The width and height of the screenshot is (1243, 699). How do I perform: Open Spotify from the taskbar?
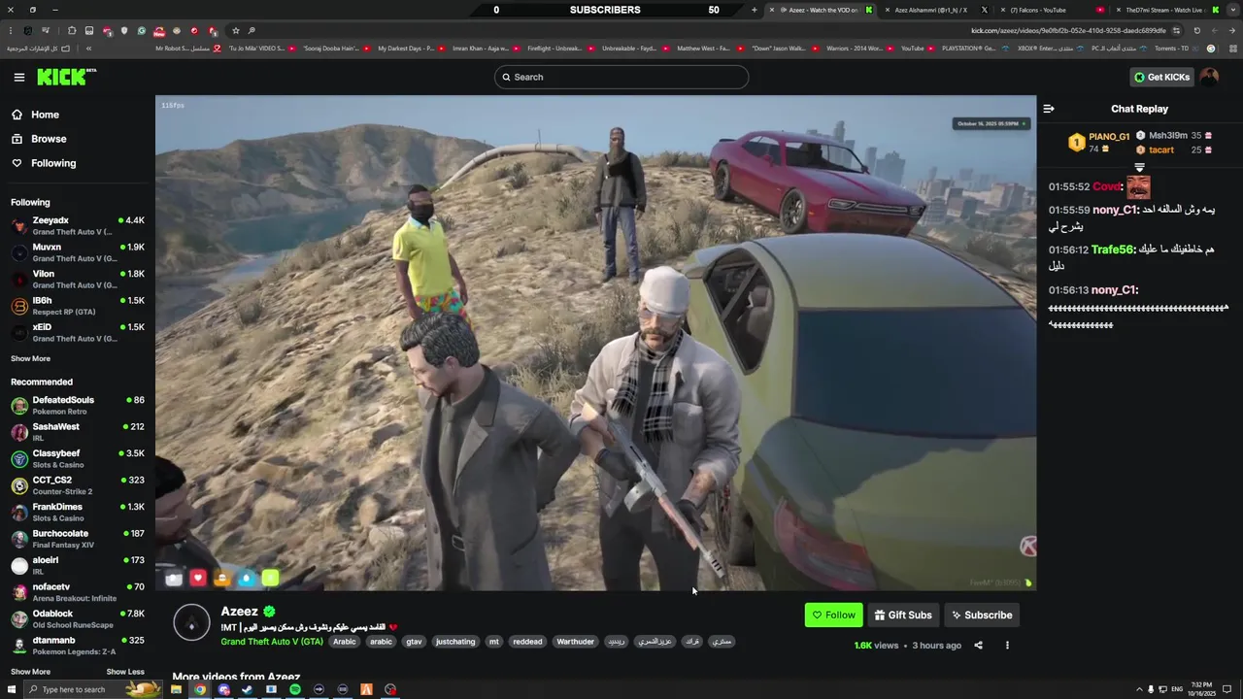295,689
